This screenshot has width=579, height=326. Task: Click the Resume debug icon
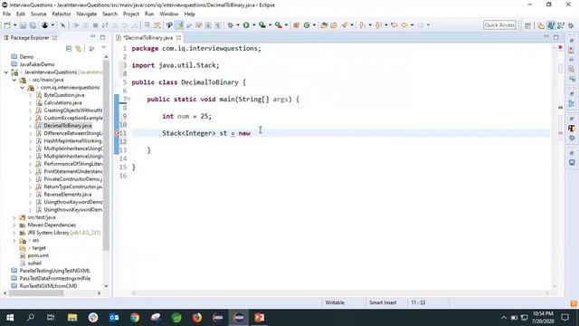coord(76,25)
